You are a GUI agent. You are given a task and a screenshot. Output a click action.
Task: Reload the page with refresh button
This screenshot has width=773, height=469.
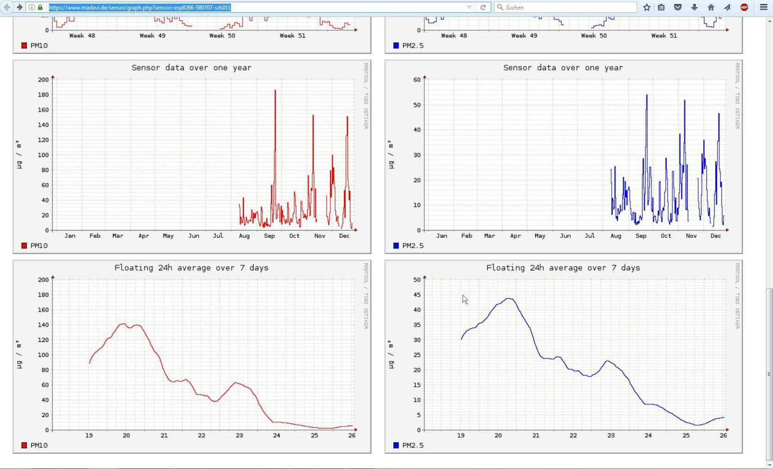[x=483, y=7]
